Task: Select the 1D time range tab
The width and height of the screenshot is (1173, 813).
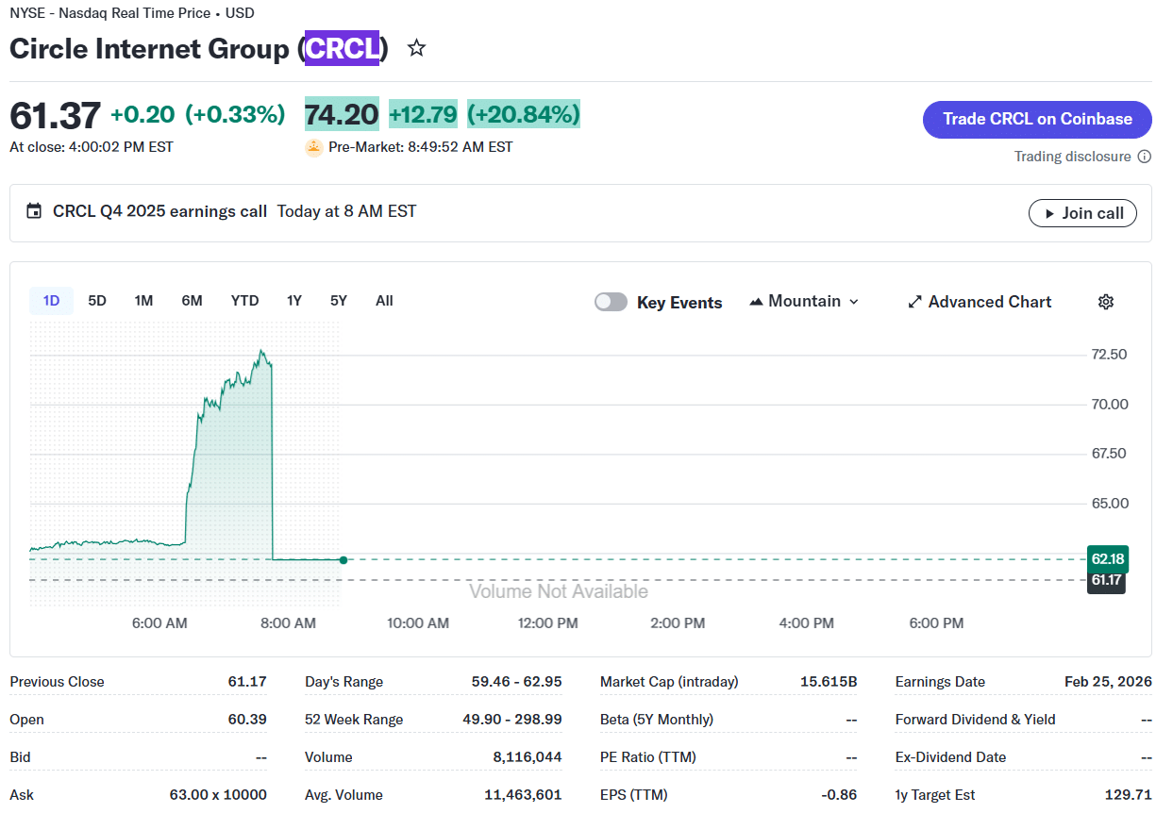Action: (x=51, y=301)
